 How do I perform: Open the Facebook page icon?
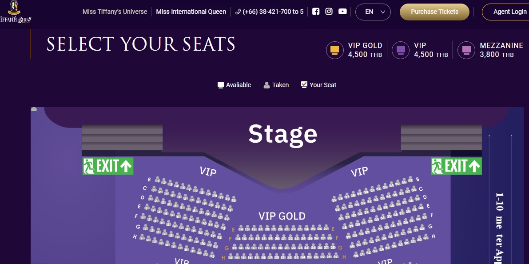coord(316,12)
